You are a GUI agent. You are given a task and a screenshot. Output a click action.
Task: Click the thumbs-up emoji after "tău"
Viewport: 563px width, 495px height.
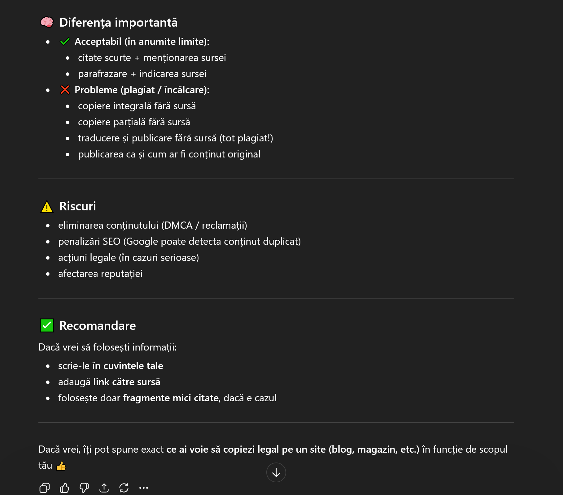pyautogui.click(x=61, y=466)
